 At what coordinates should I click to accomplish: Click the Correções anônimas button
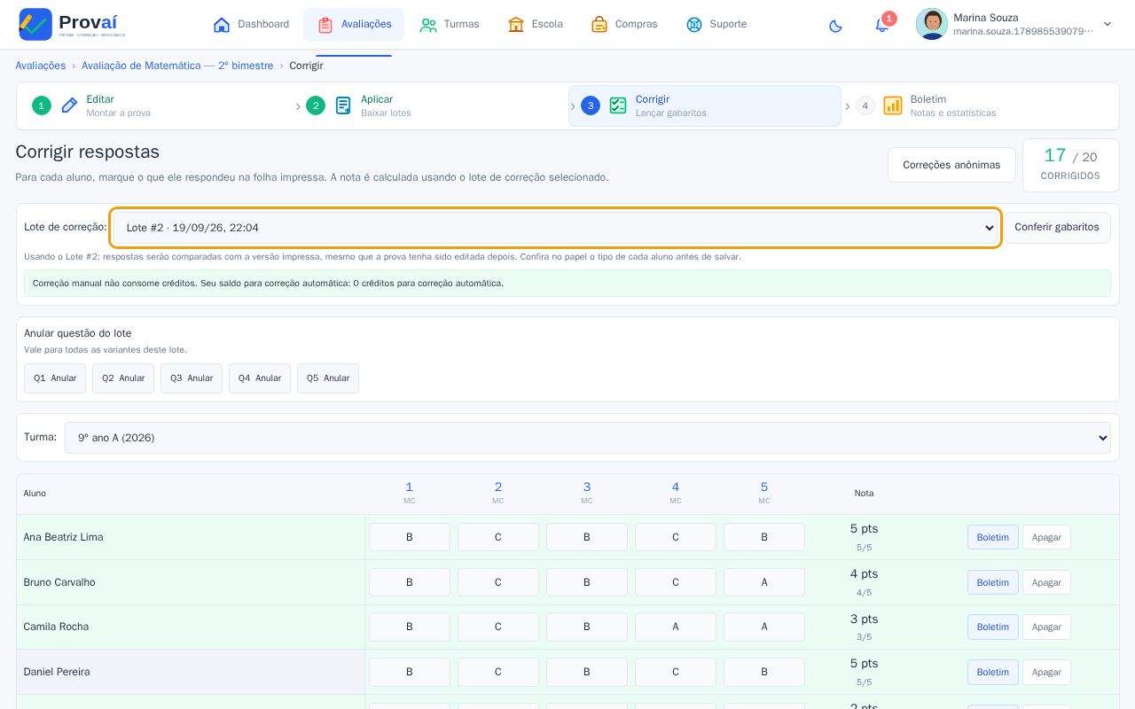tap(951, 165)
